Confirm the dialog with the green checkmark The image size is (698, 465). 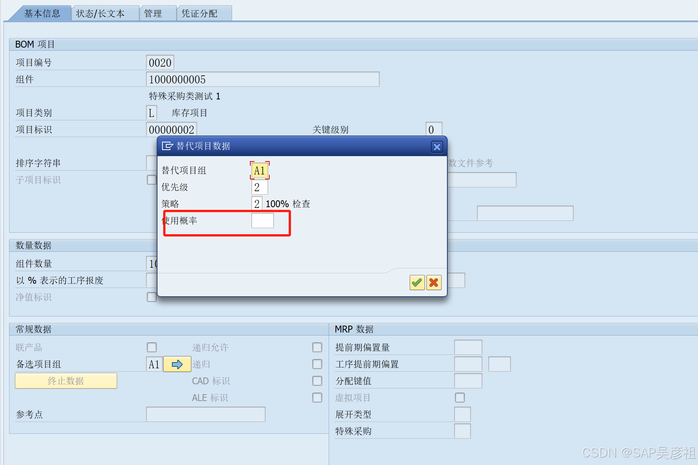coord(417,283)
